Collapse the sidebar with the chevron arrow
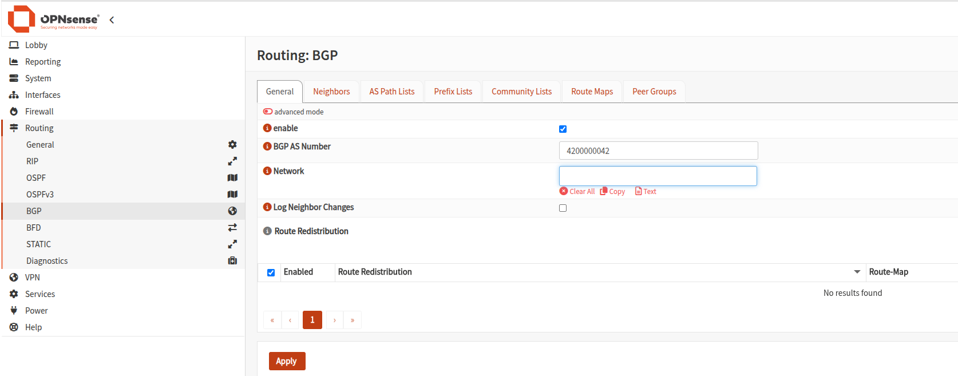This screenshot has width=958, height=376. pos(112,20)
